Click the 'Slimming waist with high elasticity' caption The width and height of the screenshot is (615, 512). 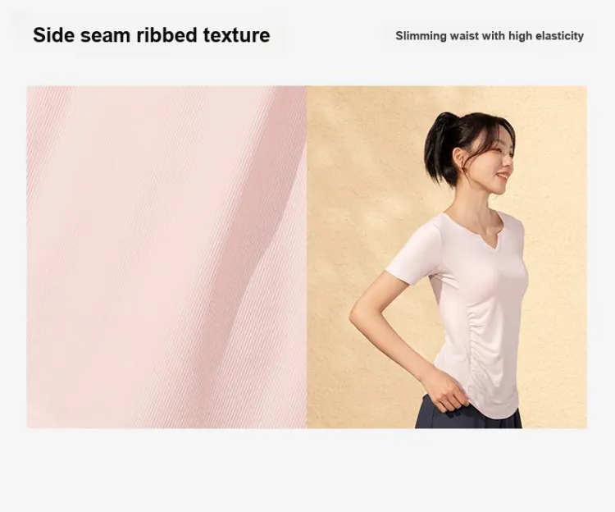[490, 36]
